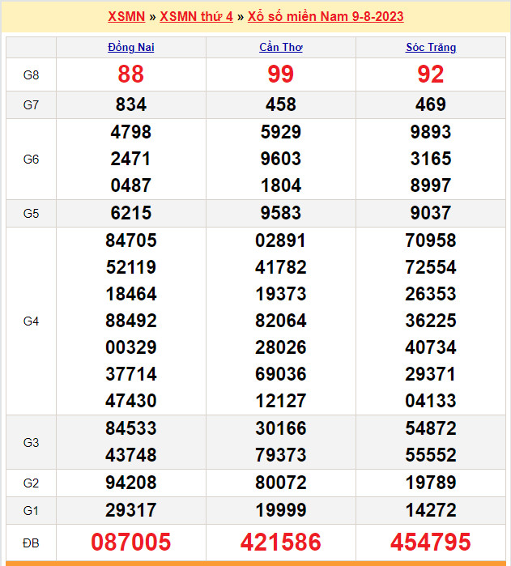Open Xổ số miền Nam 9-8-2023 link

point(326,16)
